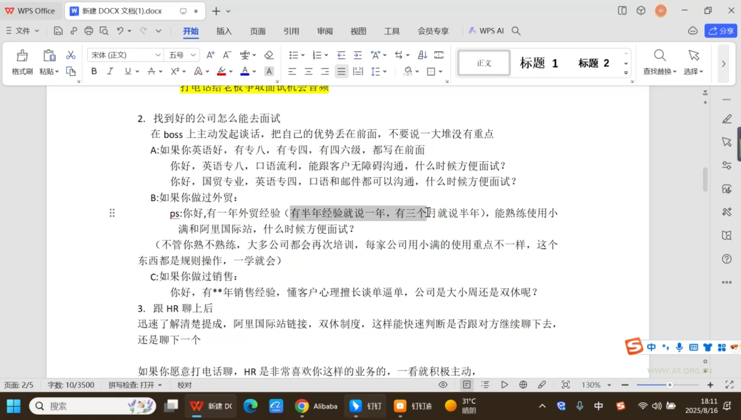Open WPS AI button
The image size is (741, 420).
pos(486,31)
